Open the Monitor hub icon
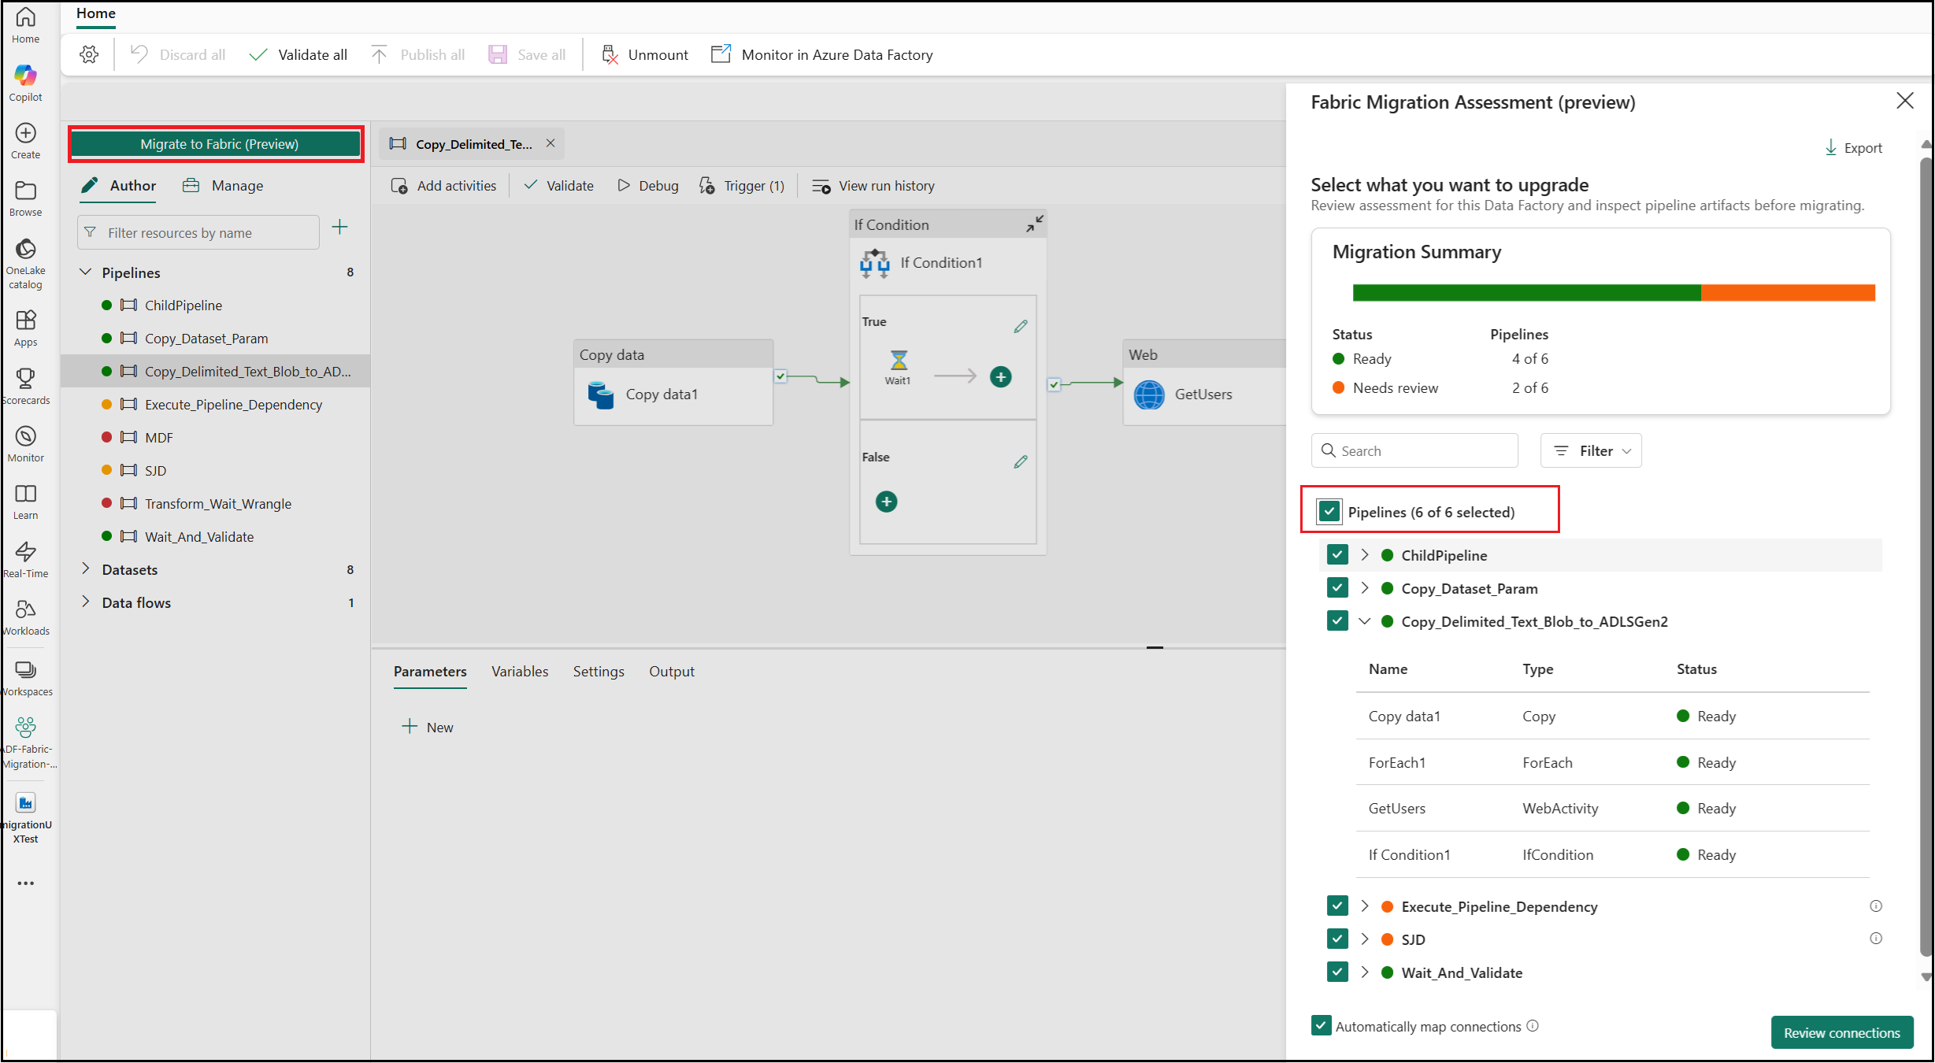Image resolution: width=1935 pixels, height=1063 pixels. pyautogui.click(x=25, y=436)
